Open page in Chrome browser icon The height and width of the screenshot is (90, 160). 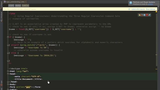pos(139,15)
